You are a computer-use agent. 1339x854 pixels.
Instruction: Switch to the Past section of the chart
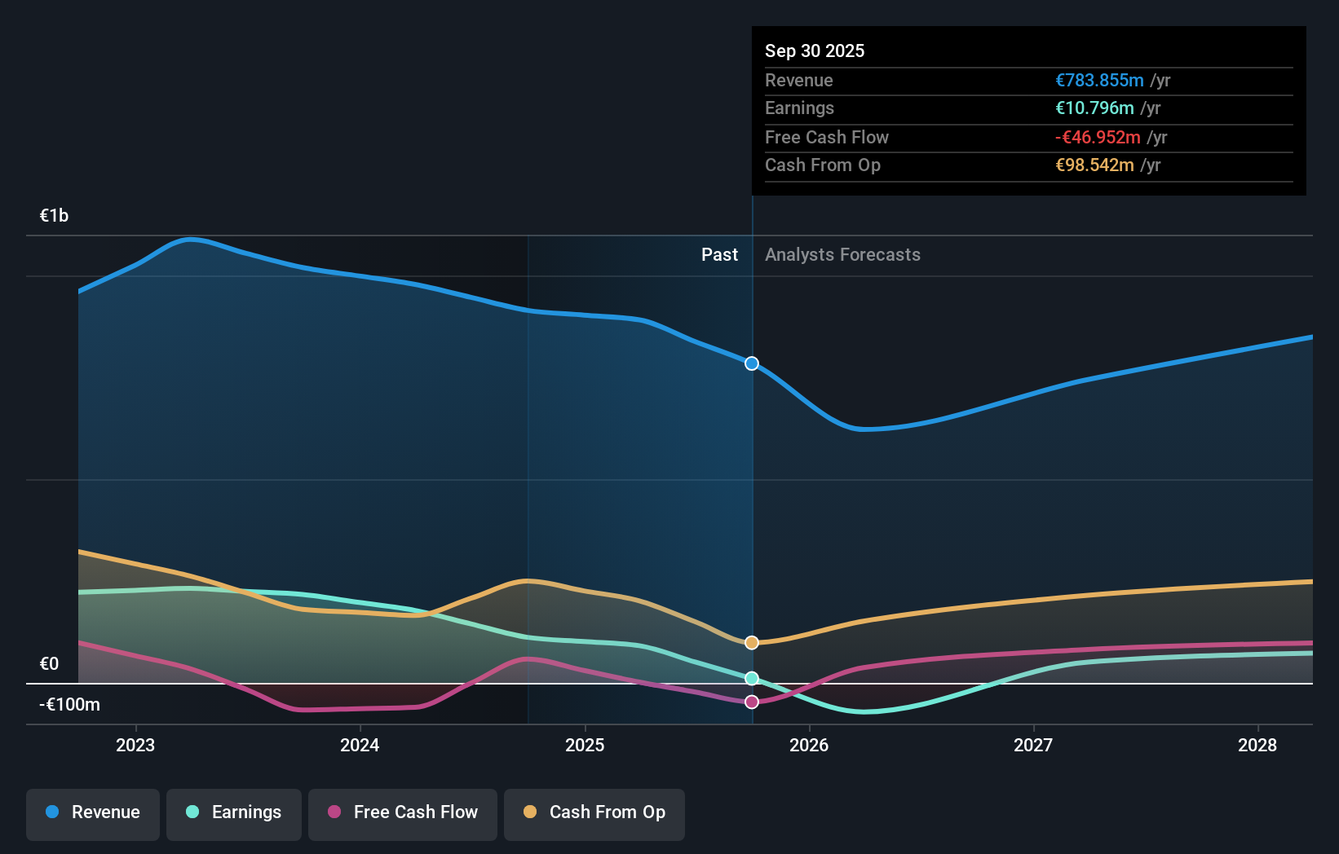click(x=719, y=254)
